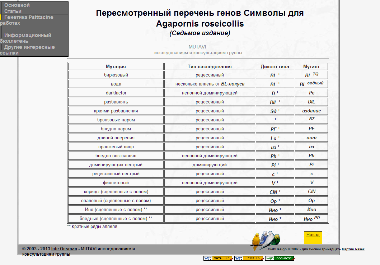Select the бледно возглавлял cell
Image resolution: width=380 pixels, height=265 pixels.
116,155
